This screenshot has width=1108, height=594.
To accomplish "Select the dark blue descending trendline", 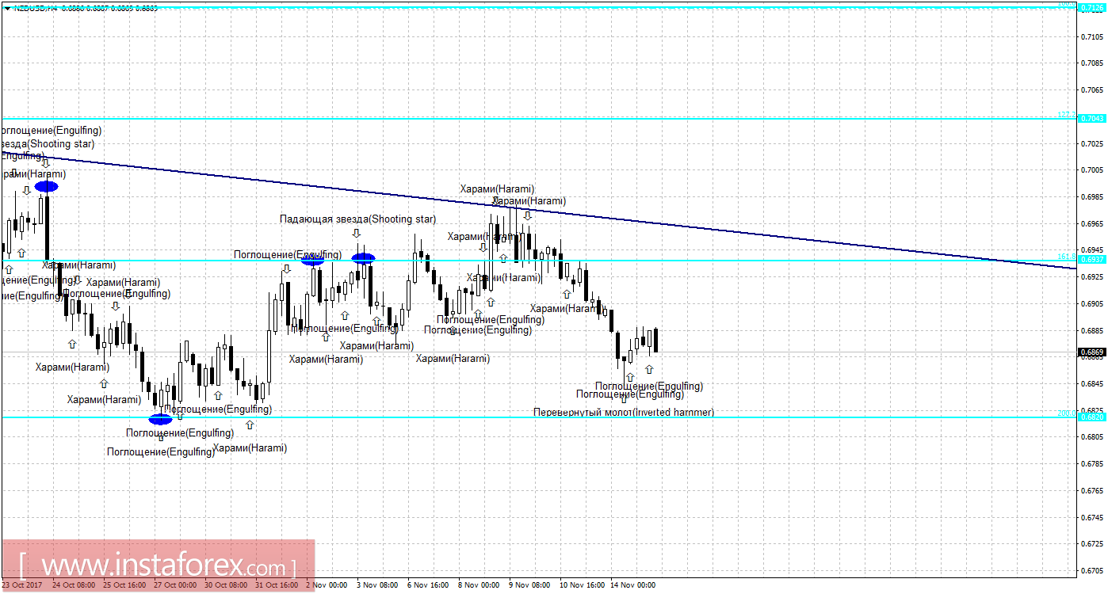I will [539, 211].
